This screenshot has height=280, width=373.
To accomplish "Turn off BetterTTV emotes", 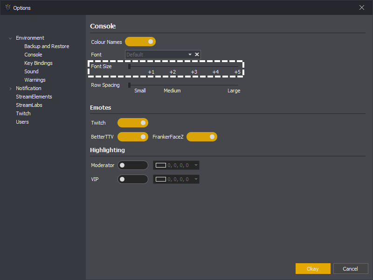I will tap(133, 137).
